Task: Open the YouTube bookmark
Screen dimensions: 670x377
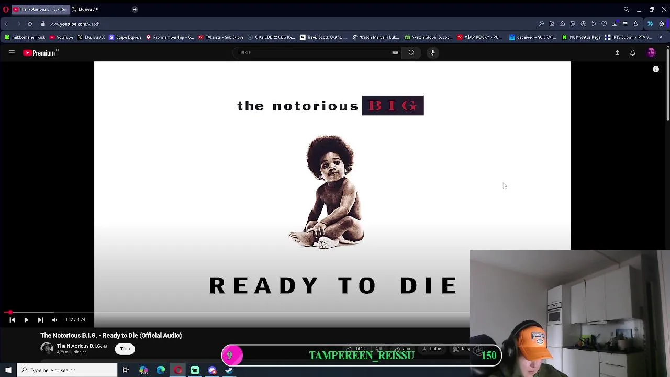Action: click(x=61, y=37)
